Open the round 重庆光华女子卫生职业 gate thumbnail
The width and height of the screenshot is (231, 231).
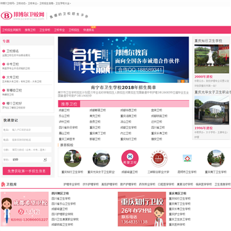click(101, 158)
